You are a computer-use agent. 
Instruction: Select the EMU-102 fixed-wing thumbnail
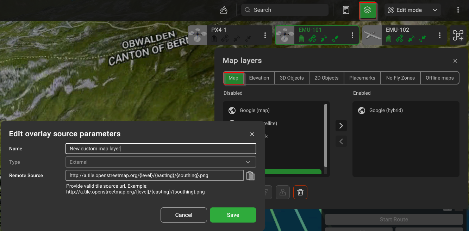coord(372,35)
